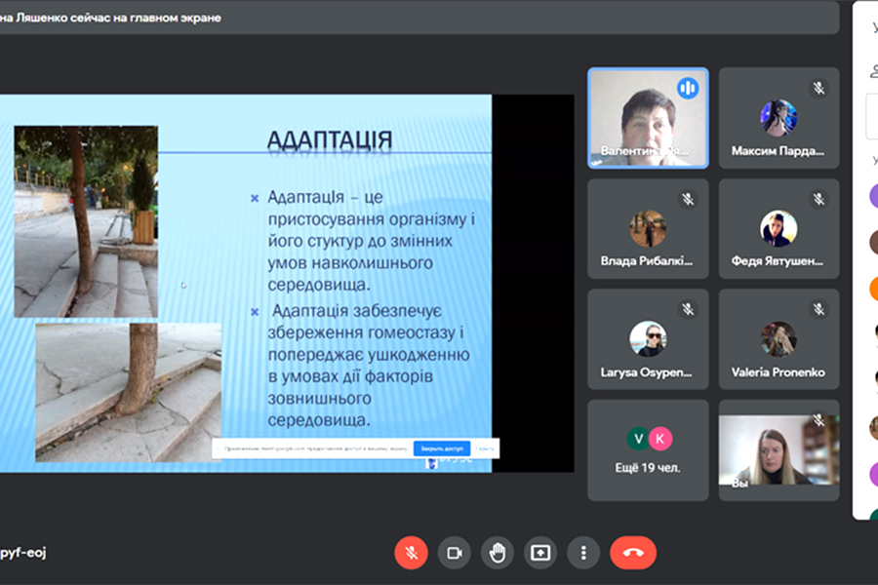
Task: Open the three-dot more options menu
Action: (x=583, y=553)
